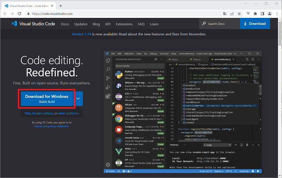Click the trash icon to kill terminal
282x178 pixels.
(x=247, y=145)
